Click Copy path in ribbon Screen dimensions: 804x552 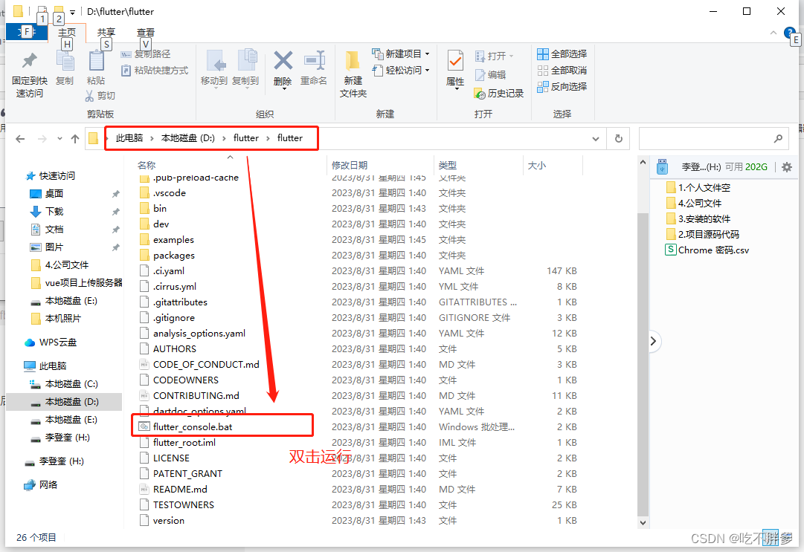click(x=146, y=53)
